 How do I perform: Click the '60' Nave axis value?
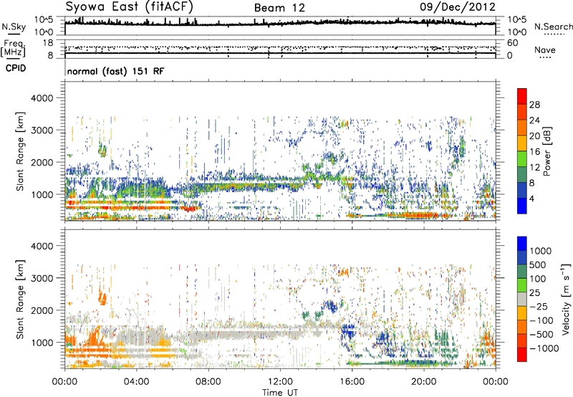coord(512,43)
